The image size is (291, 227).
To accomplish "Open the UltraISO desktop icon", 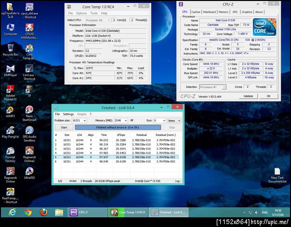I will (x=29, y=173).
